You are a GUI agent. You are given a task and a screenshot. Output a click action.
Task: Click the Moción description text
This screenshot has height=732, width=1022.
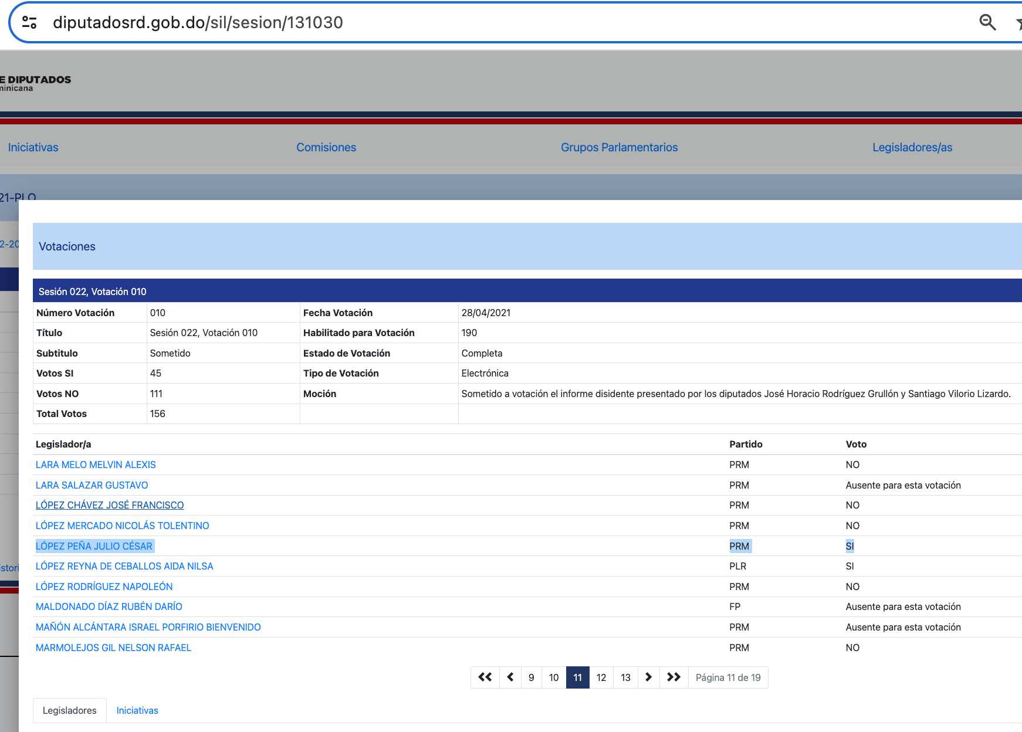736,394
